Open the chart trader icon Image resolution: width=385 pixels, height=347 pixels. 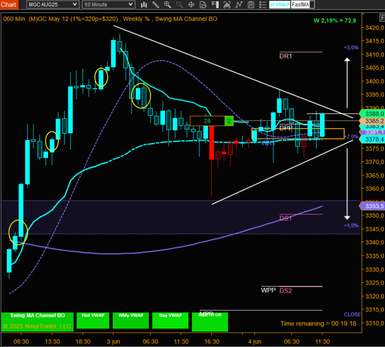[x=215, y=4]
